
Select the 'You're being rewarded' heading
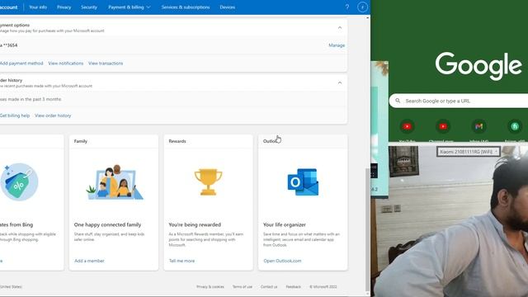pyautogui.click(x=195, y=224)
